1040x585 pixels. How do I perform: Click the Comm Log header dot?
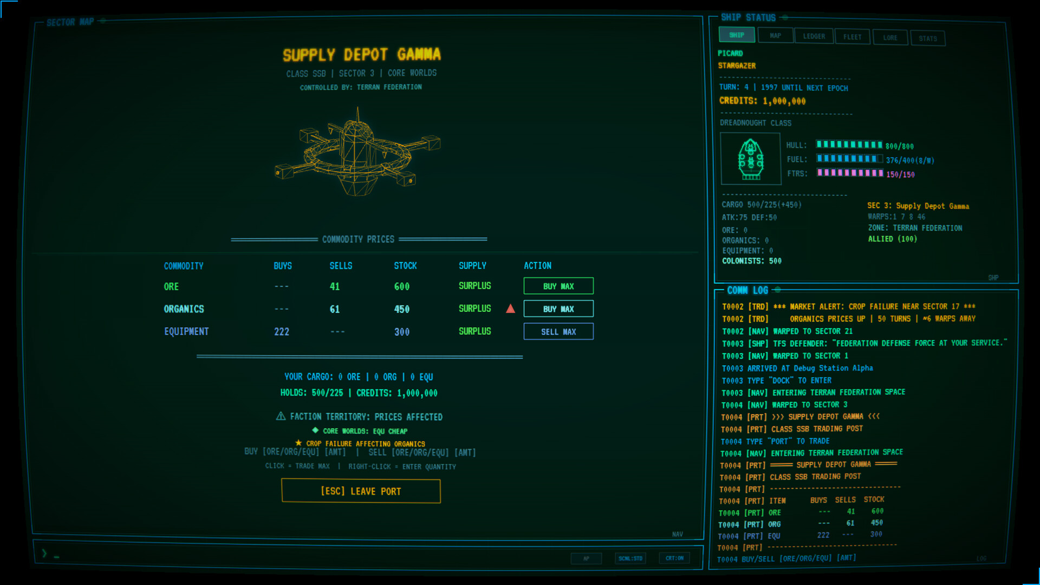tap(778, 290)
